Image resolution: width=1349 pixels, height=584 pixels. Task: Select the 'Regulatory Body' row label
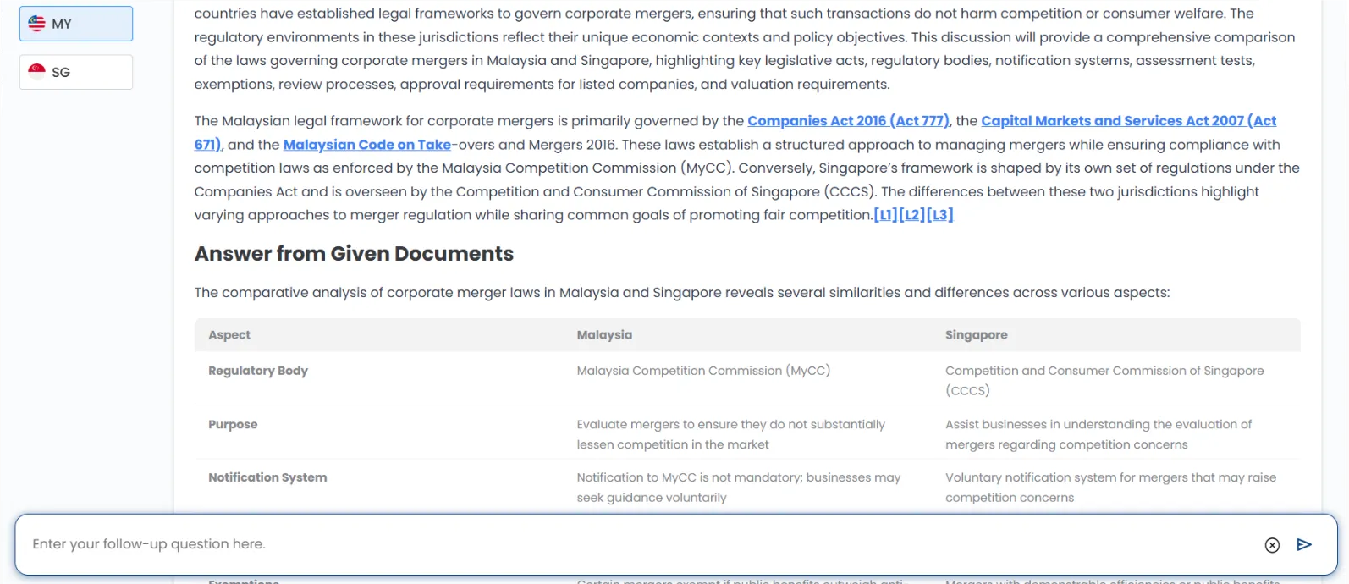[x=258, y=371]
